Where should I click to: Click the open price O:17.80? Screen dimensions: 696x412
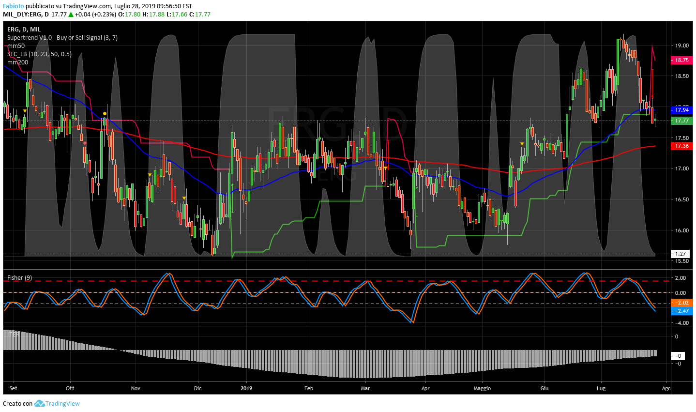[129, 14]
